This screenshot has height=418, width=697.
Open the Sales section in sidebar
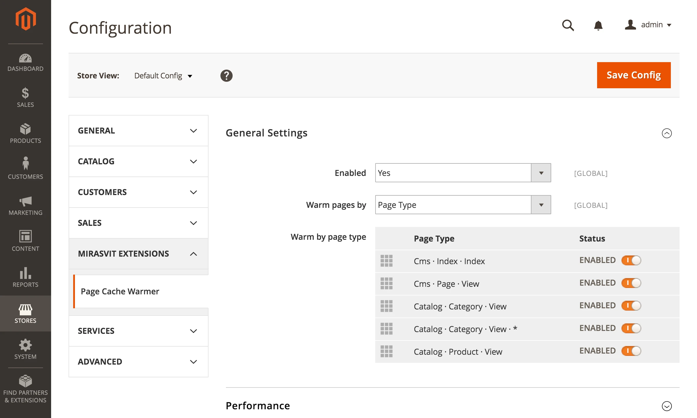coord(26,98)
